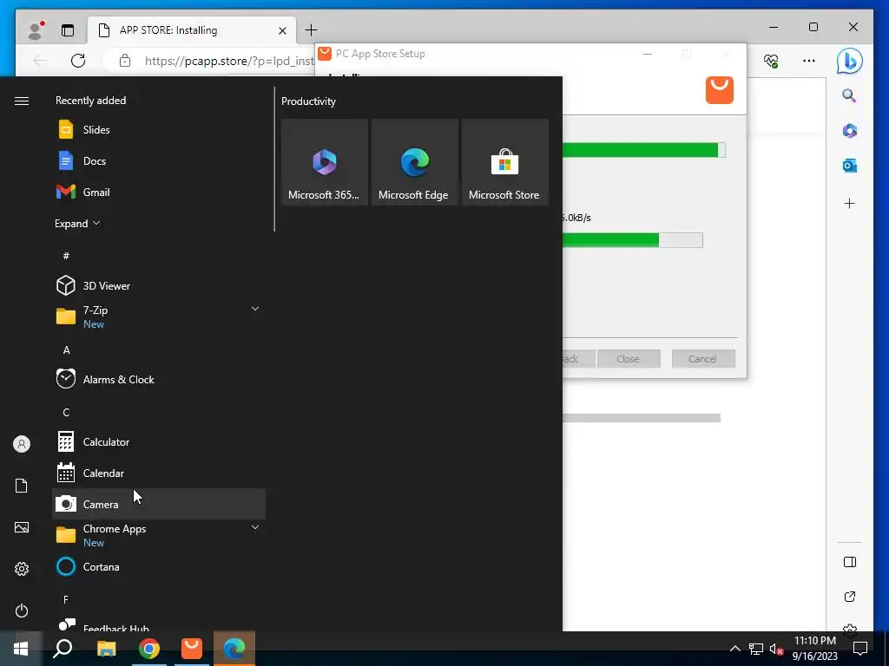Toggle Edge sidebar visibility icon
This screenshot has height=666, width=889.
(x=850, y=562)
